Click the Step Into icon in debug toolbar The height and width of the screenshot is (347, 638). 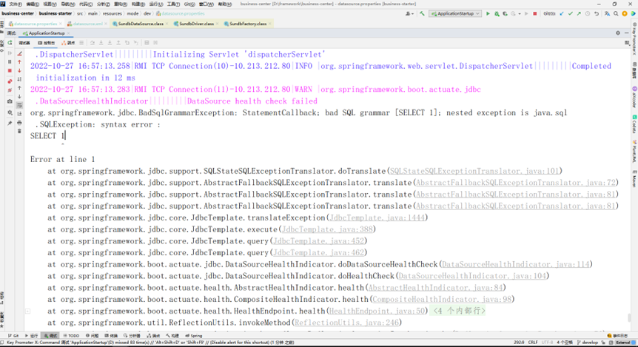101,43
